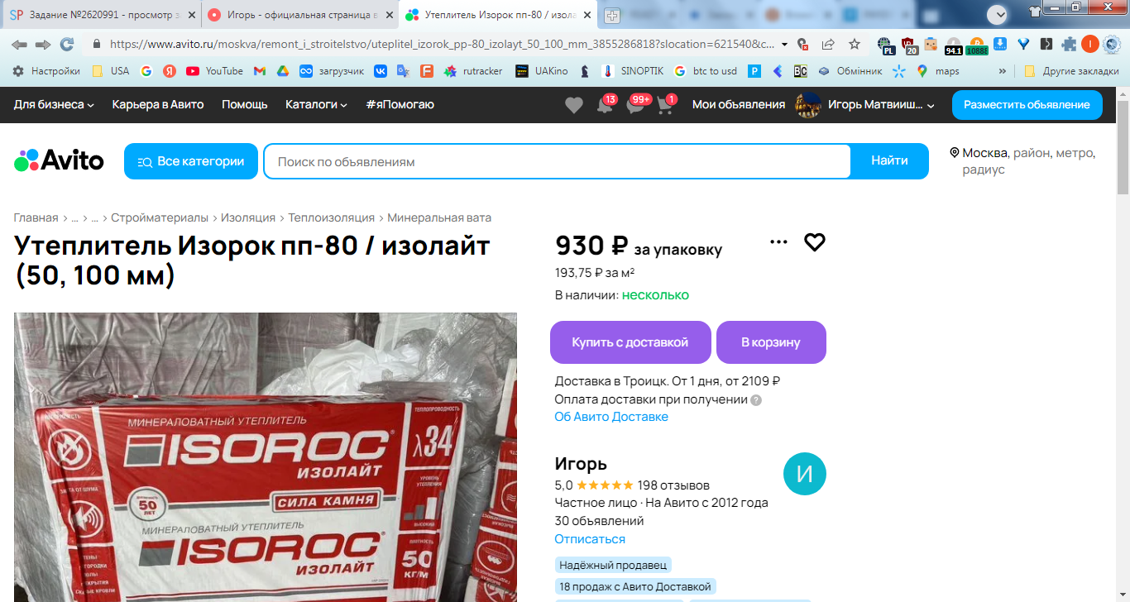Image resolution: width=1130 pixels, height=602 pixels.
Task: Go back with browser back arrow
Action: pyautogui.click(x=19, y=44)
